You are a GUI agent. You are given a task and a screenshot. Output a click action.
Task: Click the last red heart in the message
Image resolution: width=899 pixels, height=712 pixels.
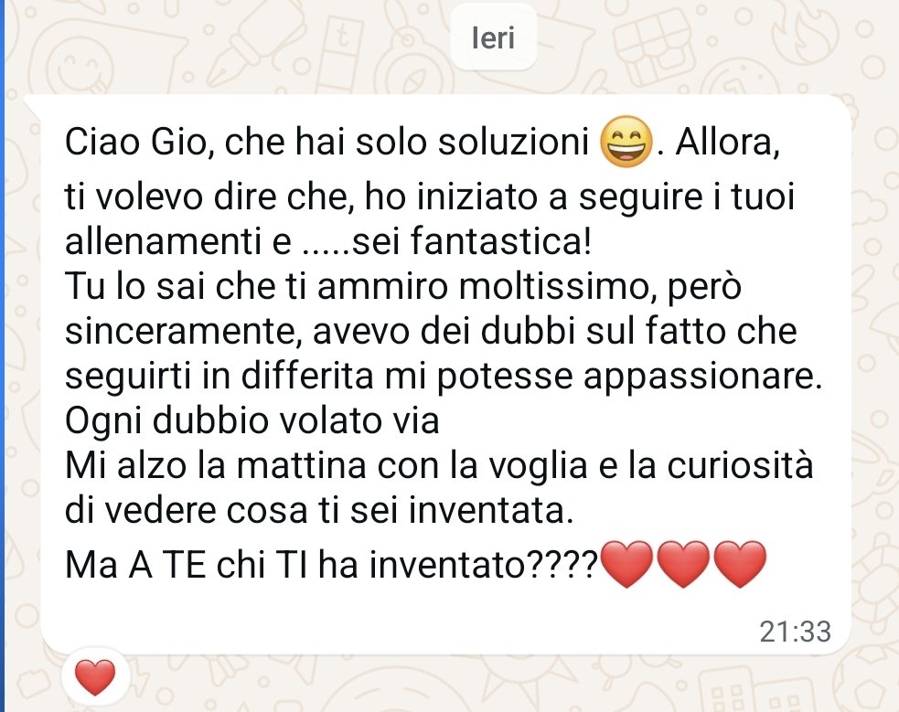pos(740,564)
